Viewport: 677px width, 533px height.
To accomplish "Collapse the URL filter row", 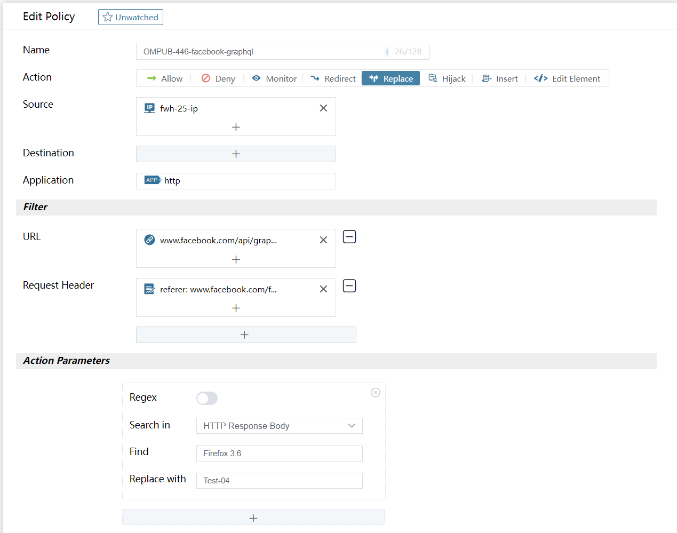I will pyautogui.click(x=349, y=237).
